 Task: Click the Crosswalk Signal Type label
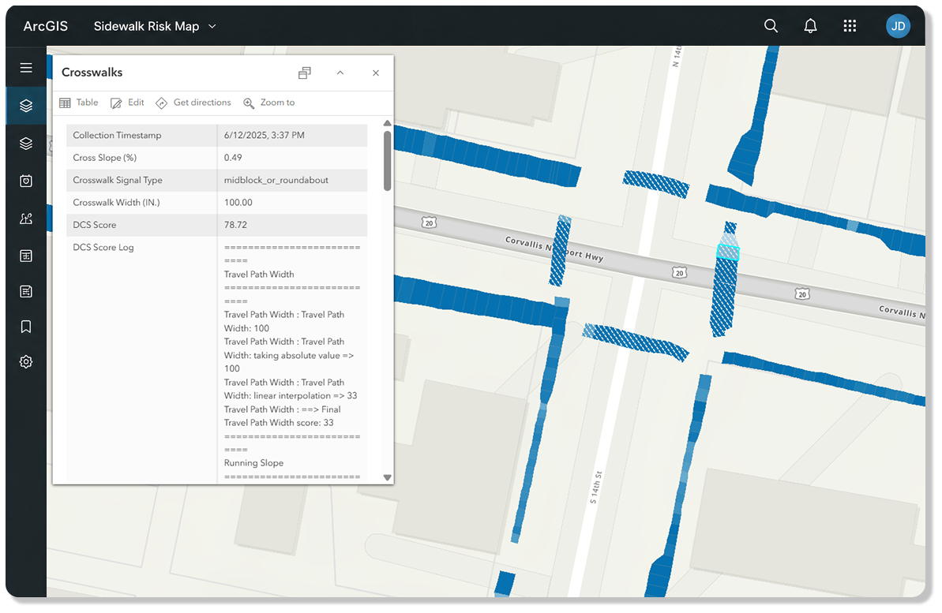tap(118, 180)
